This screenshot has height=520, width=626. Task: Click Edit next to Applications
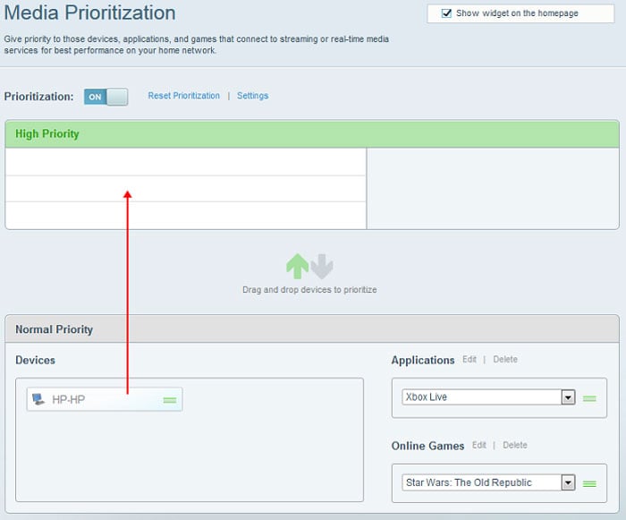(x=469, y=360)
